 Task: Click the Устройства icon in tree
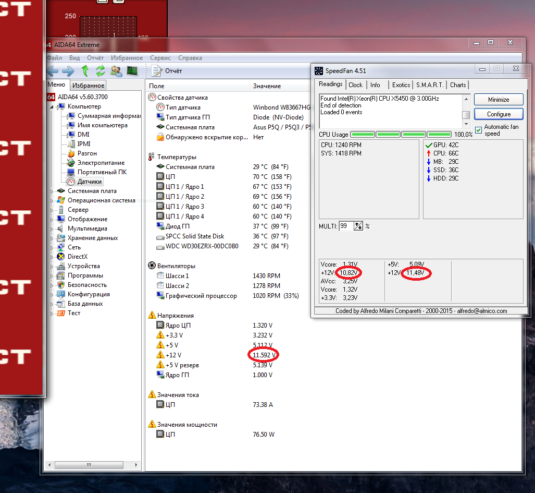[61, 266]
